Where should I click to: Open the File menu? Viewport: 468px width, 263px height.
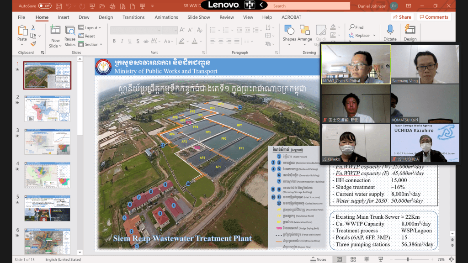click(x=21, y=17)
